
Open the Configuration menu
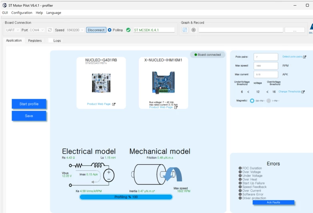coord(22,13)
